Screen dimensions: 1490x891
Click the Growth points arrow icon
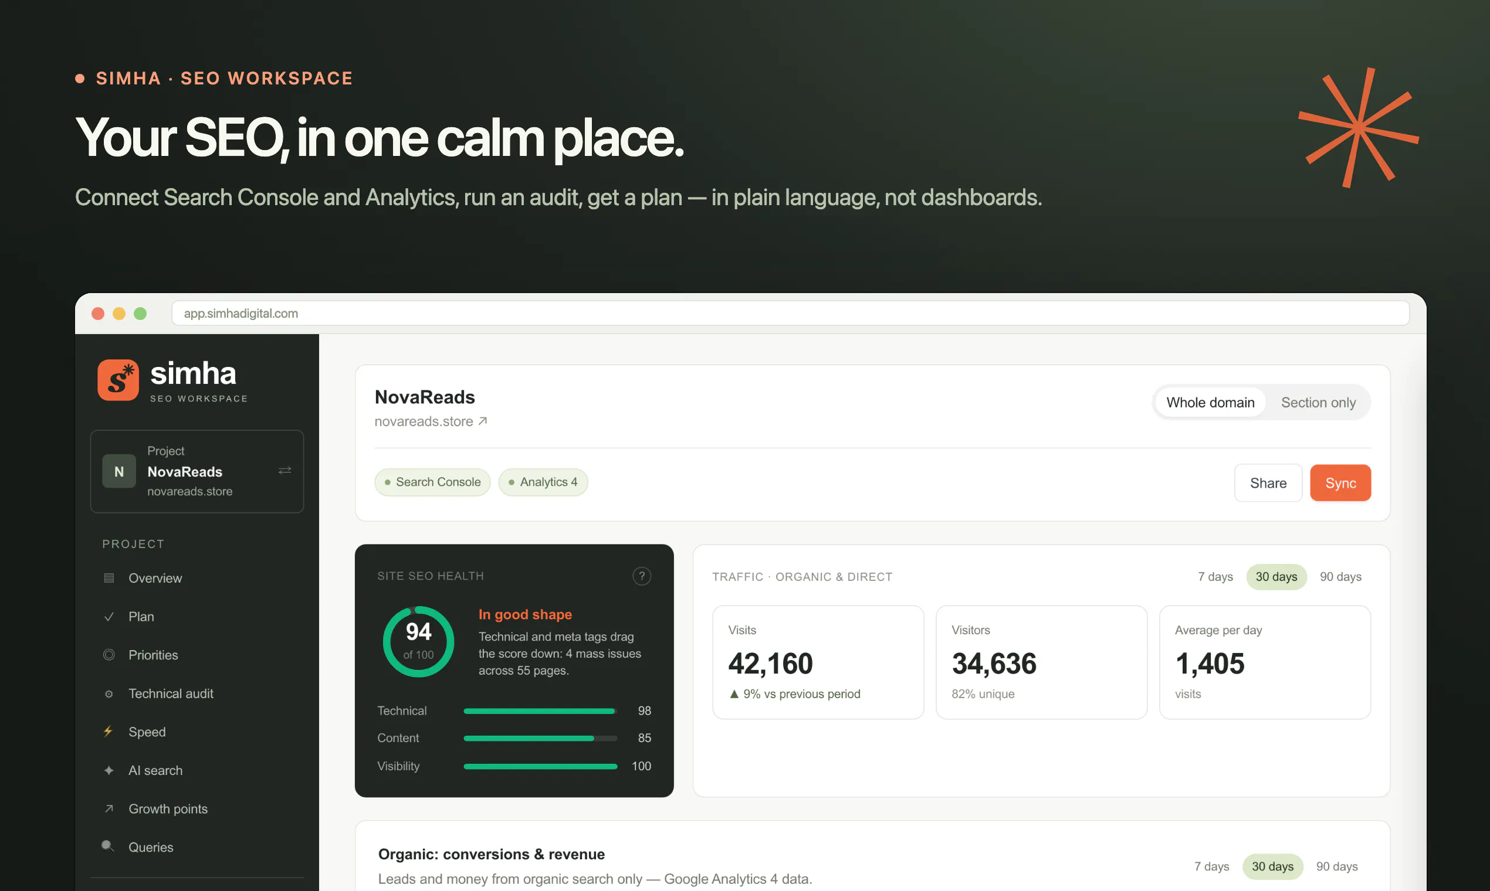pyautogui.click(x=109, y=809)
